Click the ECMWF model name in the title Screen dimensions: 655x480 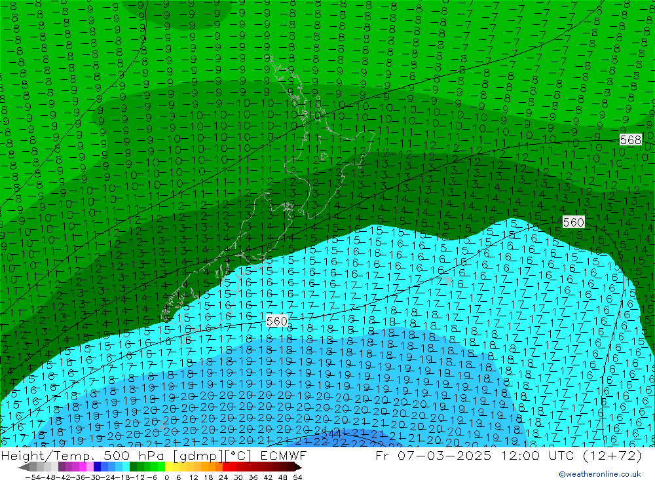[283, 455]
